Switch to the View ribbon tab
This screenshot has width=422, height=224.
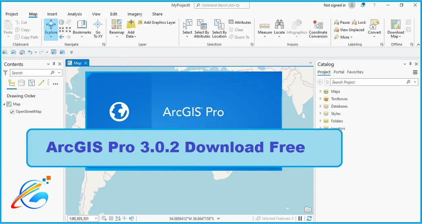(x=96, y=14)
